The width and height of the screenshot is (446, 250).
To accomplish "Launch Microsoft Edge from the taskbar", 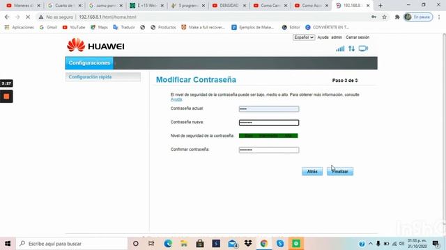I will click(x=168, y=244).
